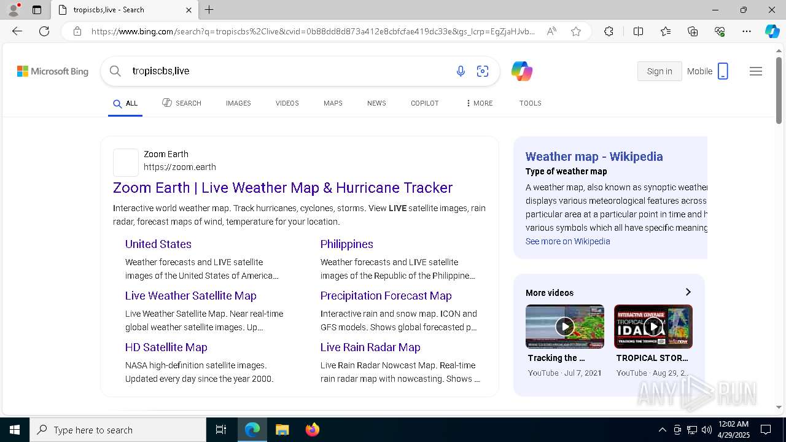Image resolution: width=786 pixels, height=442 pixels.
Task: Add this page to favorites star
Action: [x=576, y=31]
